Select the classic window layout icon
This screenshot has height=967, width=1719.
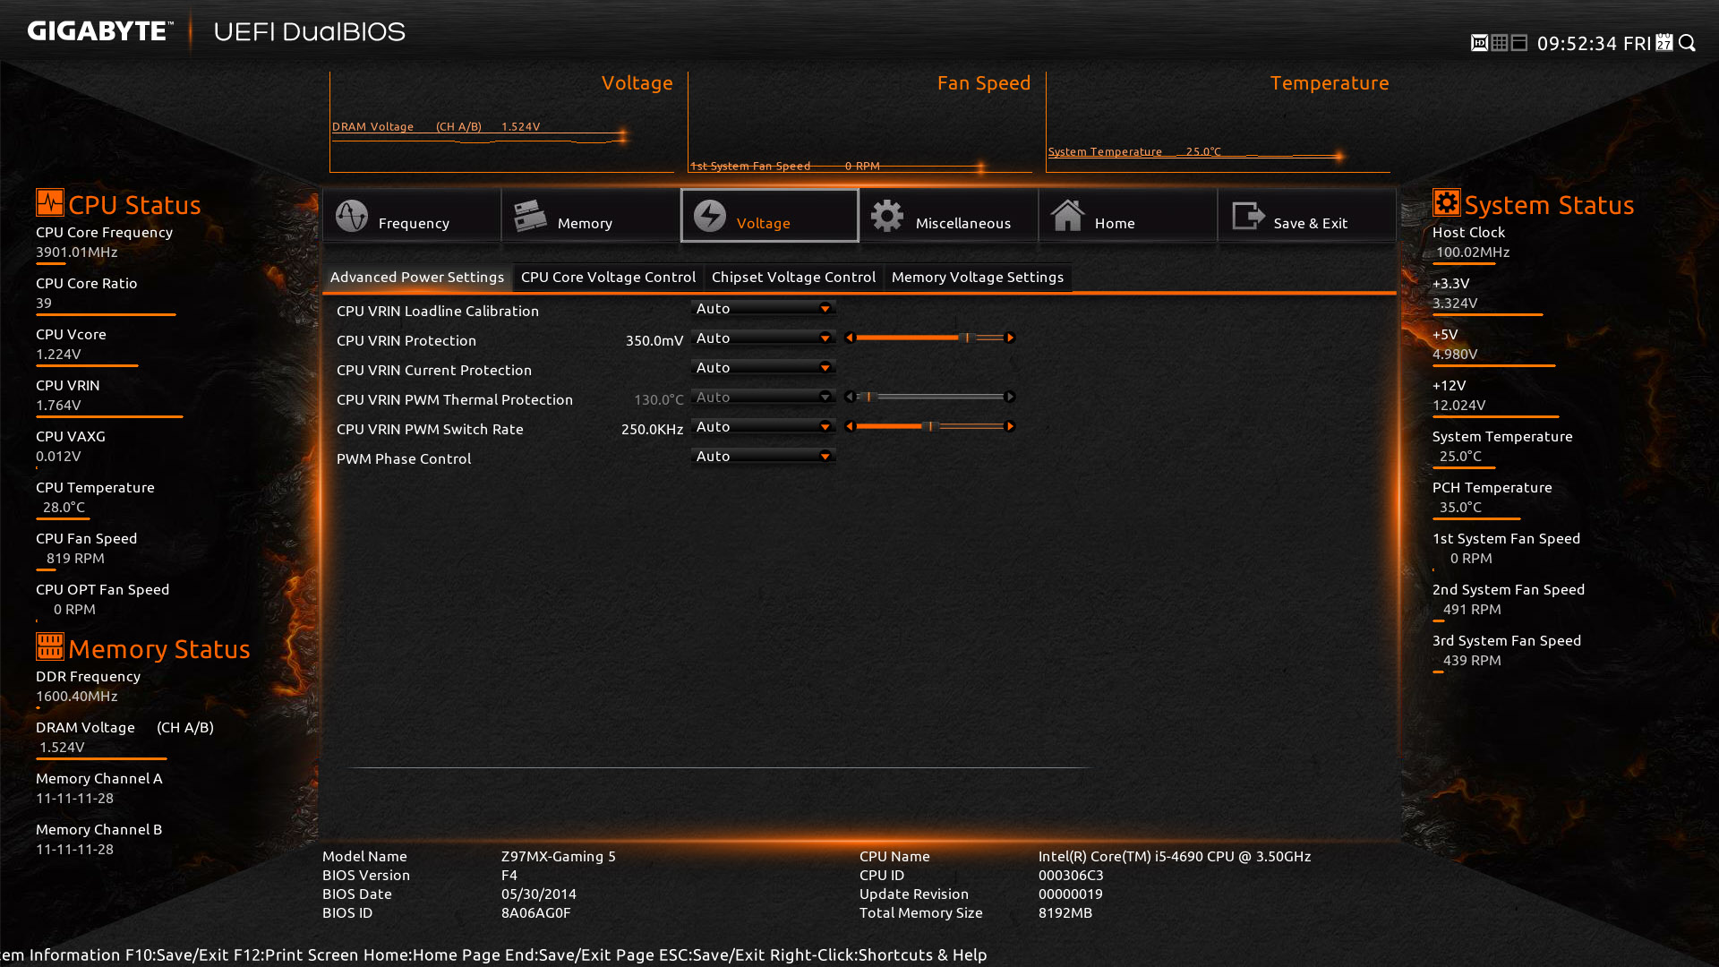1519,43
